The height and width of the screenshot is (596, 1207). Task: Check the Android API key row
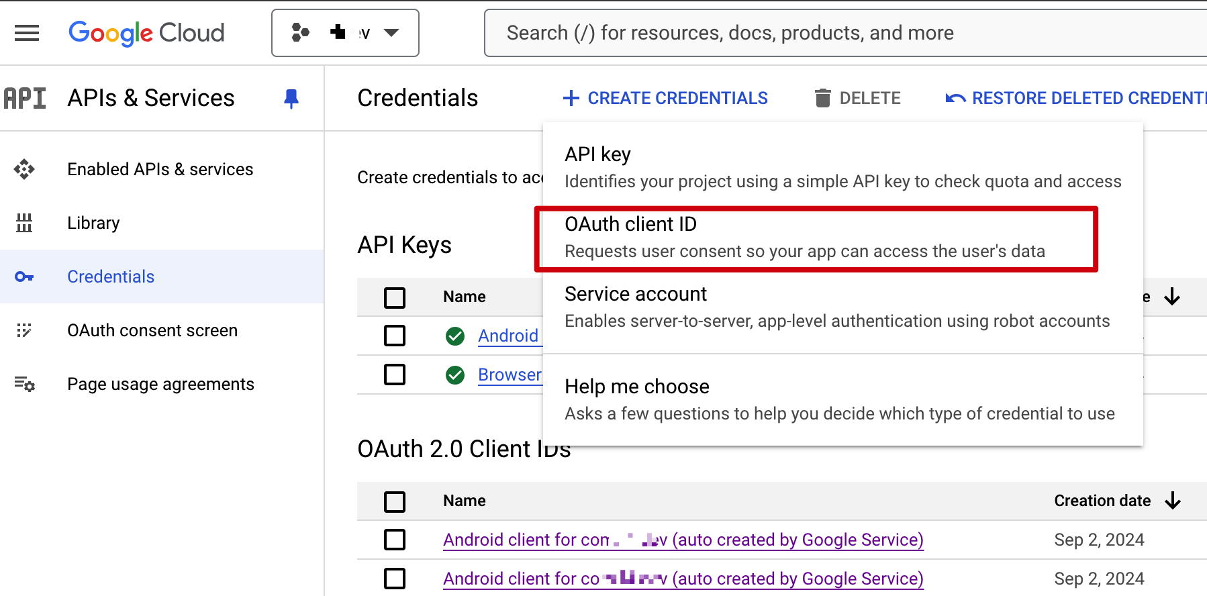point(395,336)
